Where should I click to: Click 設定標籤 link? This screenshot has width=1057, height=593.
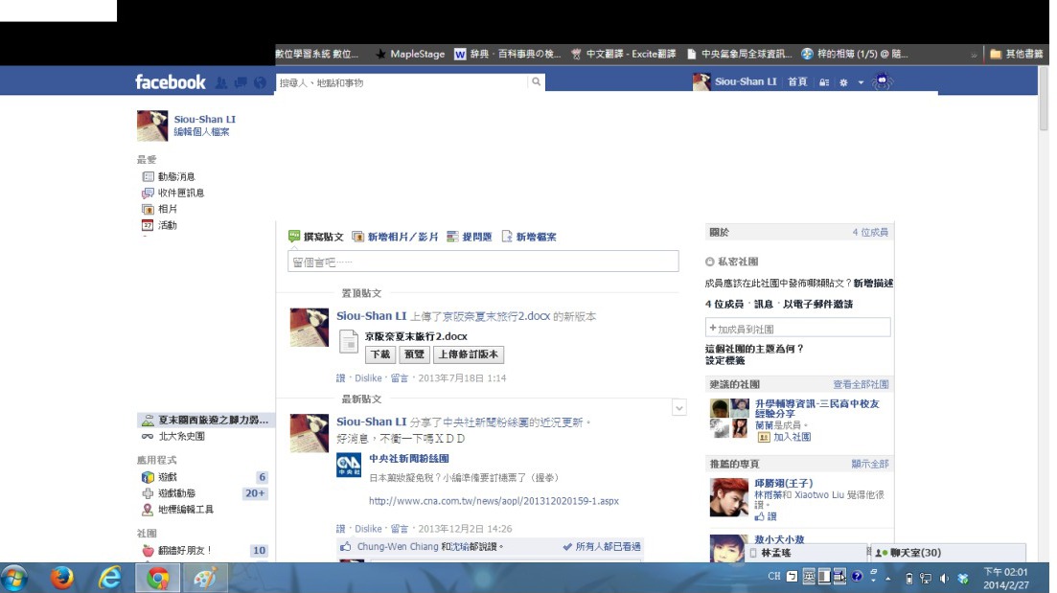pos(724,360)
